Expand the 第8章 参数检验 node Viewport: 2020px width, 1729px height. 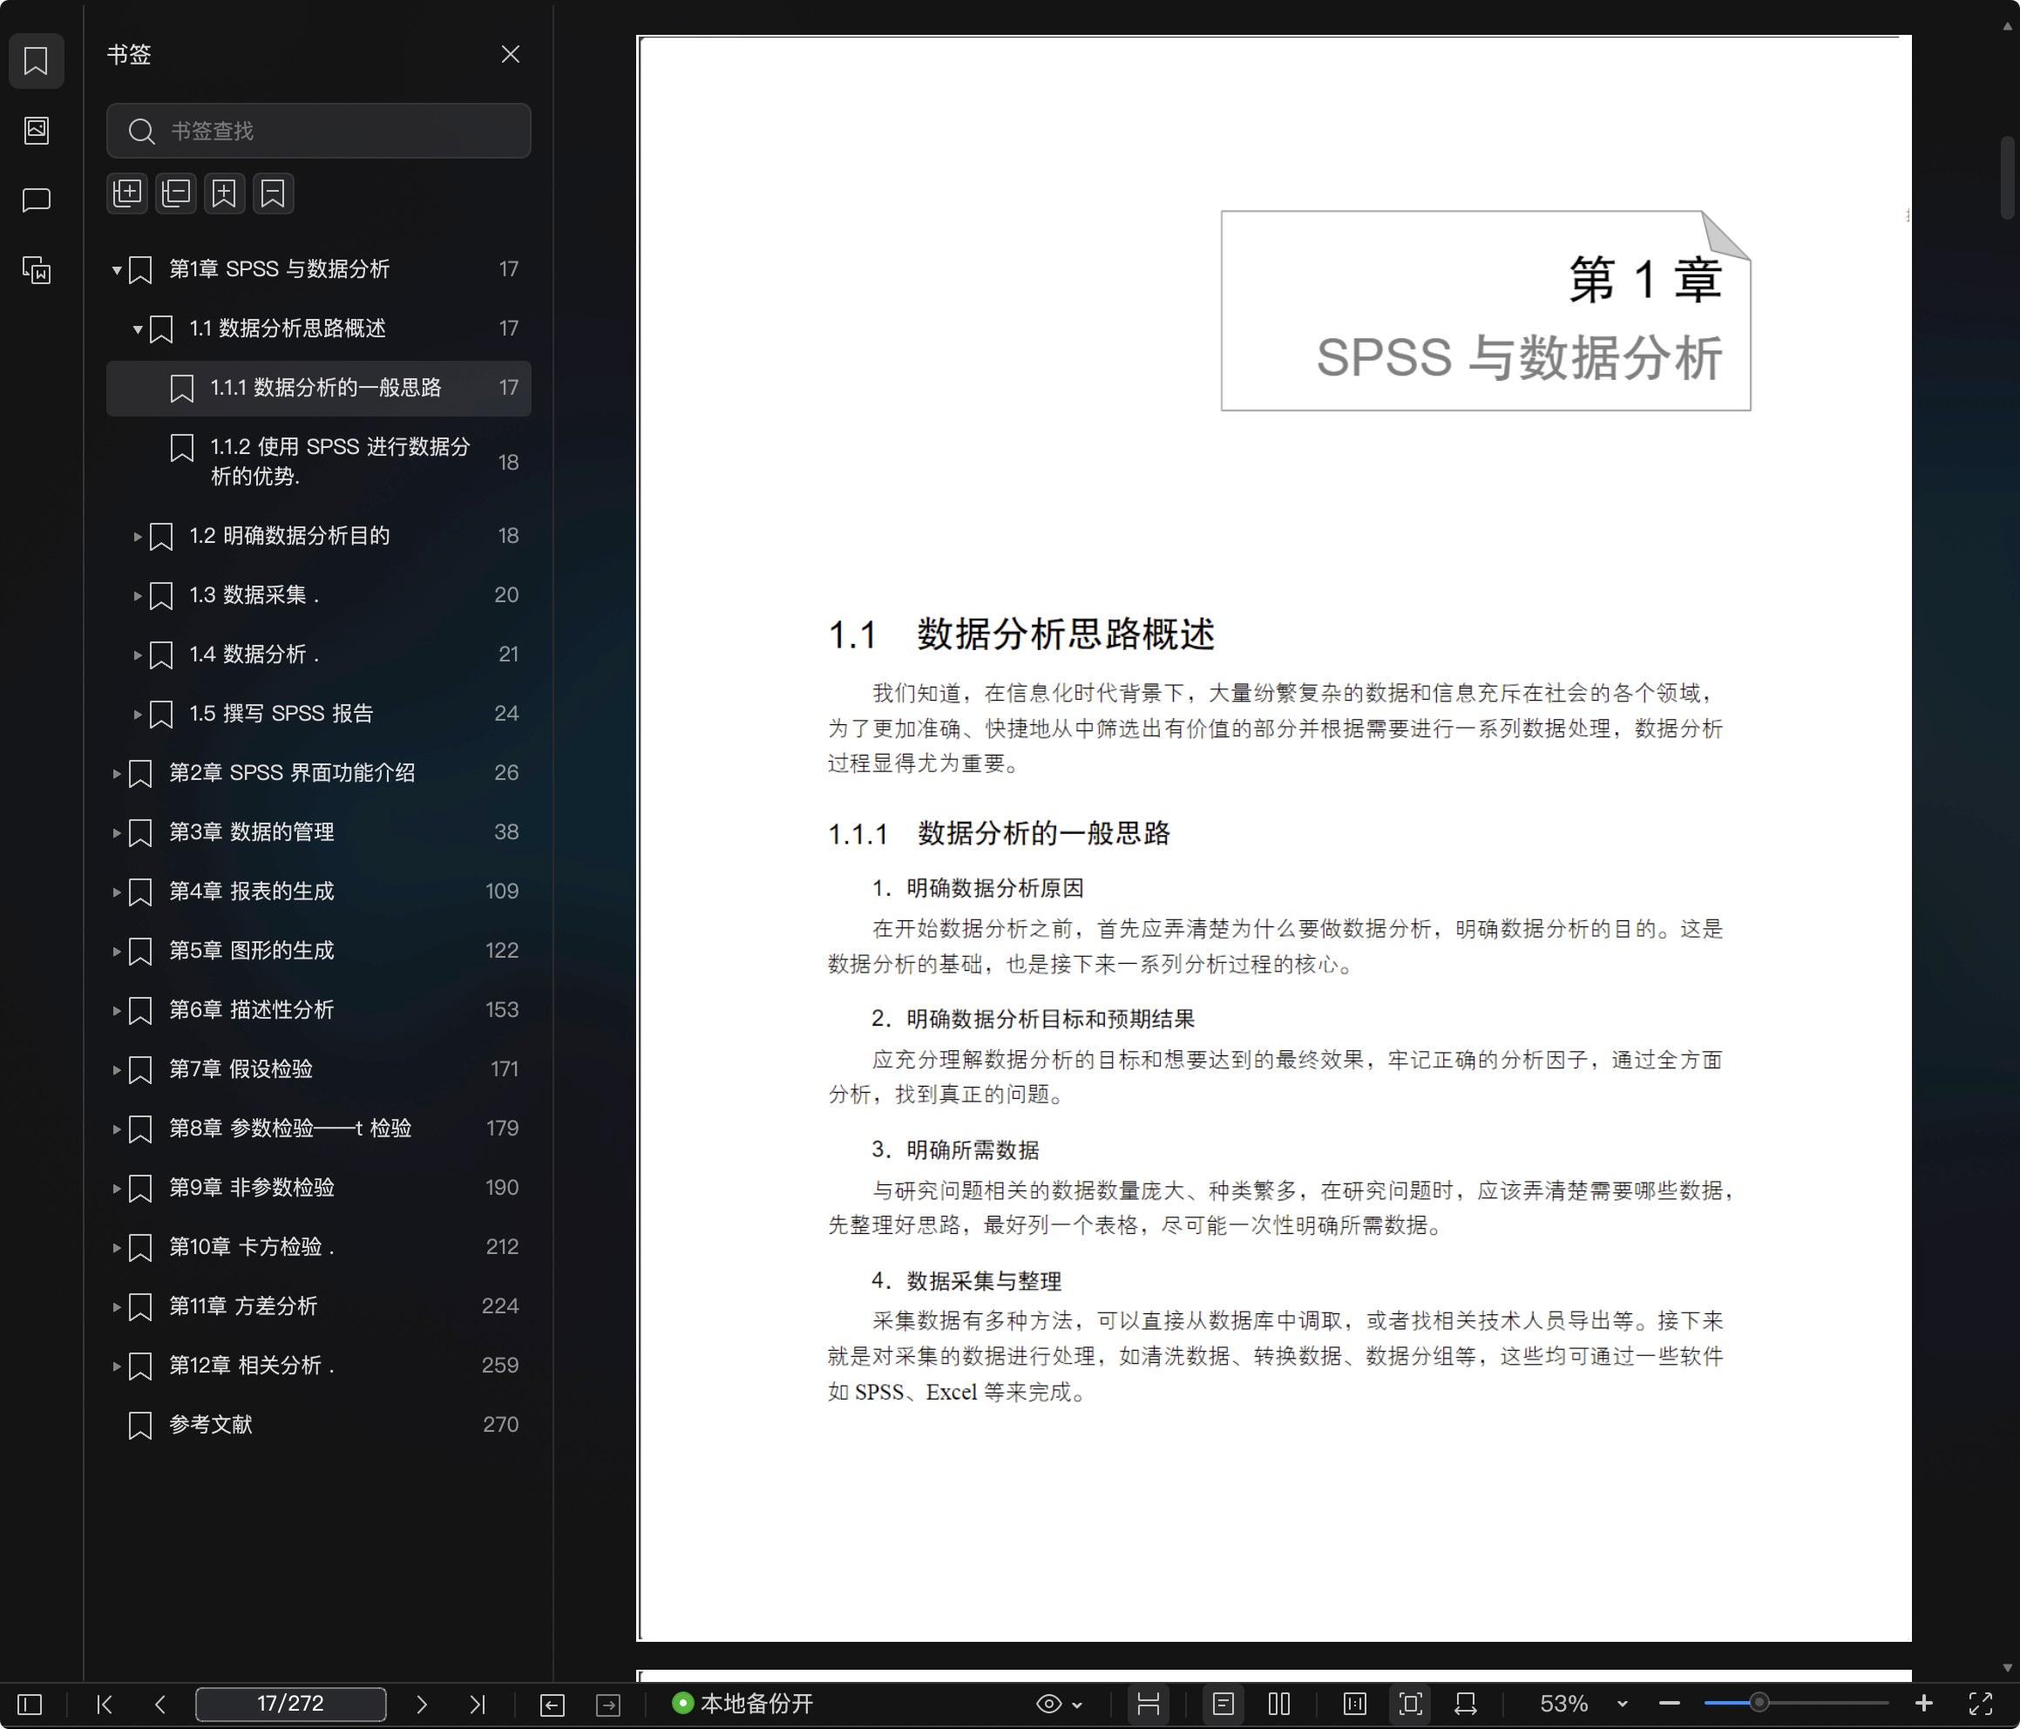click(x=116, y=1129)
